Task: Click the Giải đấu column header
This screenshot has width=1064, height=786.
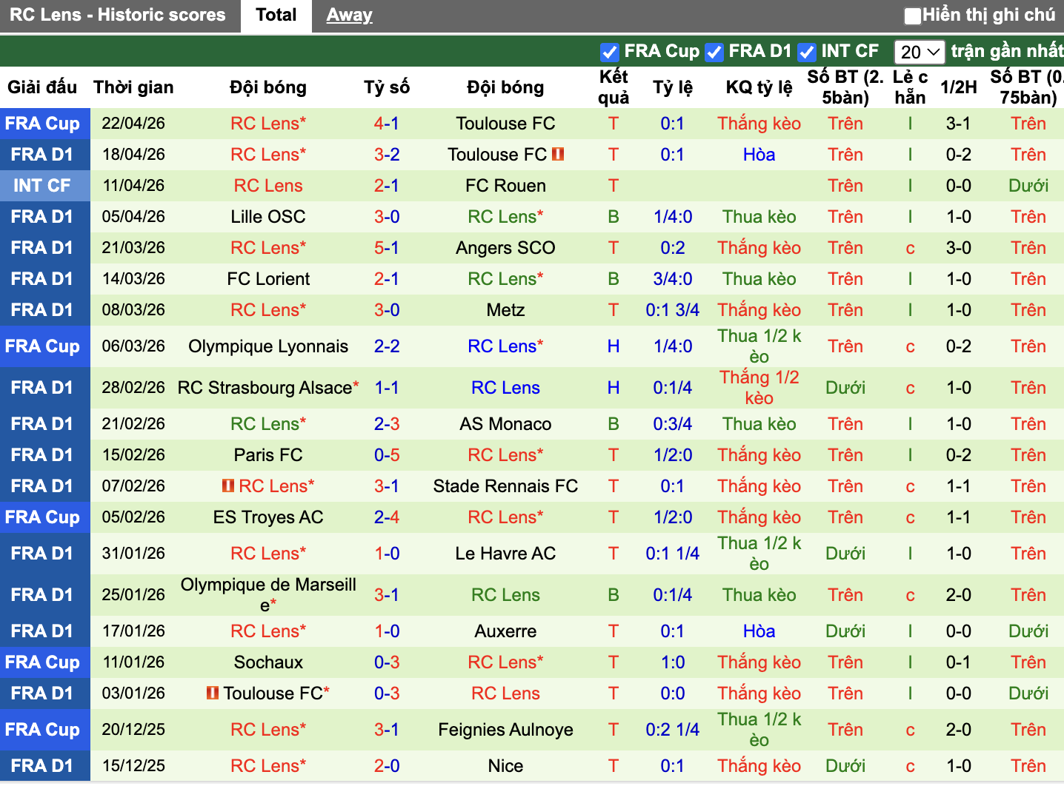Action: tap(42, 87)
